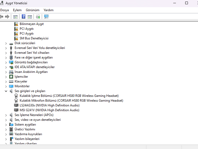
Task: Select Kulaklık İşitme Bölümü CORSAIR HS80 entry
Action: [x=69, y=96]
